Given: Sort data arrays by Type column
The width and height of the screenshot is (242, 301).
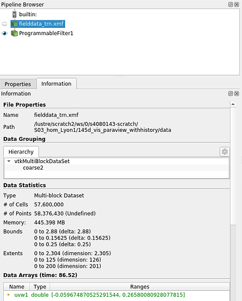Looking at the screenshot, I should 40,287.
